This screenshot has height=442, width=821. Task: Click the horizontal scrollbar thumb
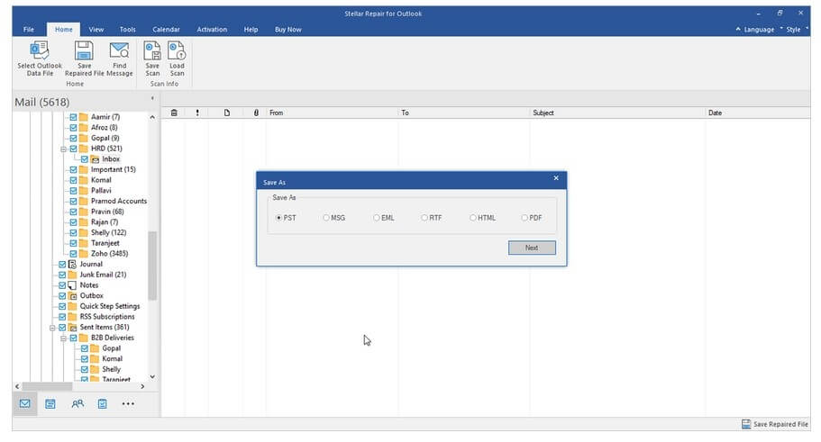47,386
